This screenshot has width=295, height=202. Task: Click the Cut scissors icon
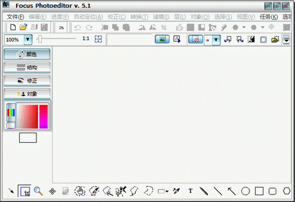click(105, 27)
